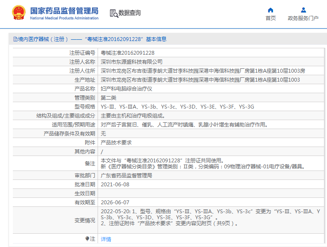327x247 pixels.
Task: Click the document icon before 境内医疗器械
Action: (15, 39)
